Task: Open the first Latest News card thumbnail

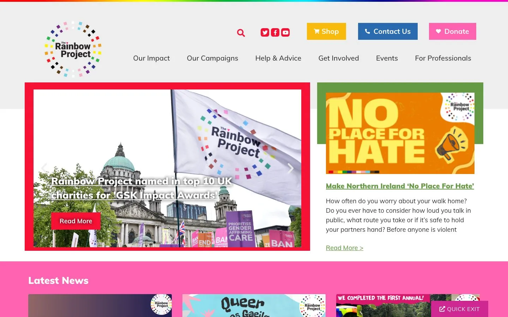Action: click(x=100, y=305)
